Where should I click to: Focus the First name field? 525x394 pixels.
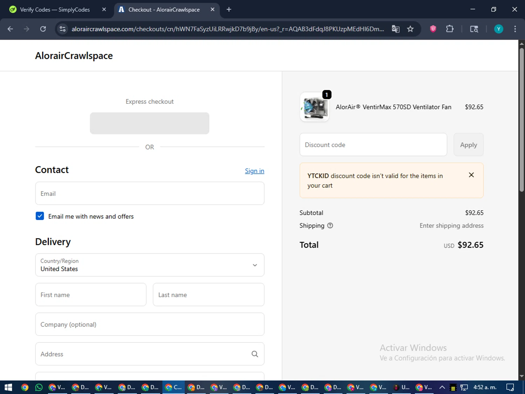[x=91, y=295]
